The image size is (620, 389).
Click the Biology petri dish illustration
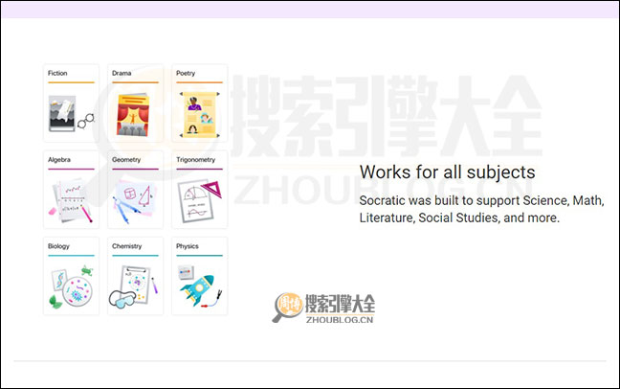71,287
